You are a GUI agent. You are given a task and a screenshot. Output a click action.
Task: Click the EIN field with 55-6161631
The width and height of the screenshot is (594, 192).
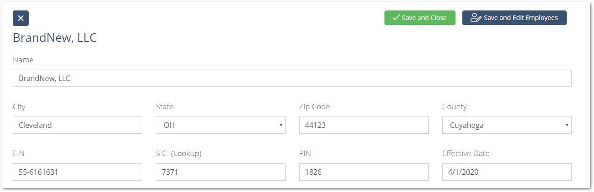tap(77, 172)
